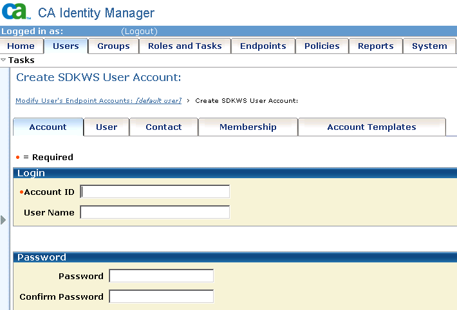The image size is (457, 310).
Task: Select the Users tab
Action: [66, 46]
